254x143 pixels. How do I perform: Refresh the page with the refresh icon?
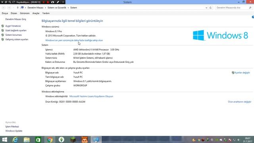[x=210, y=8]
